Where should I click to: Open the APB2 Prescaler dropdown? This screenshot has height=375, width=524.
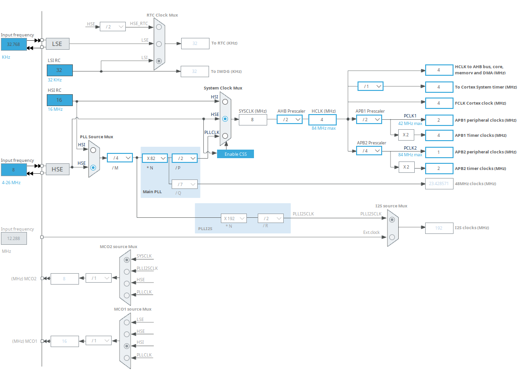click(369, 151)
